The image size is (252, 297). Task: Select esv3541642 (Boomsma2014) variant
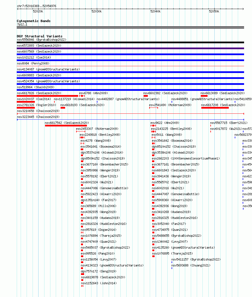172,141
